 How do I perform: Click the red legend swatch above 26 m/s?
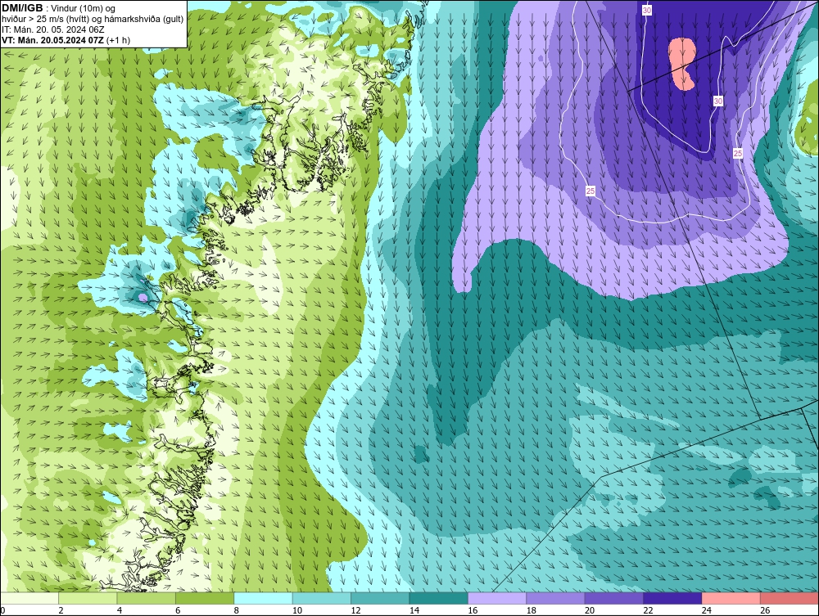coord(790,598)
